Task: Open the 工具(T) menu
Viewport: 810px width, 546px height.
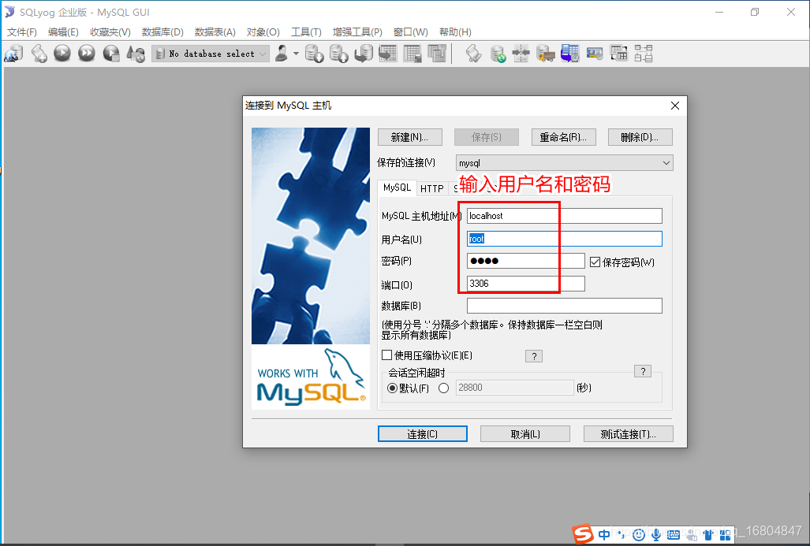Action: (307, 32)
